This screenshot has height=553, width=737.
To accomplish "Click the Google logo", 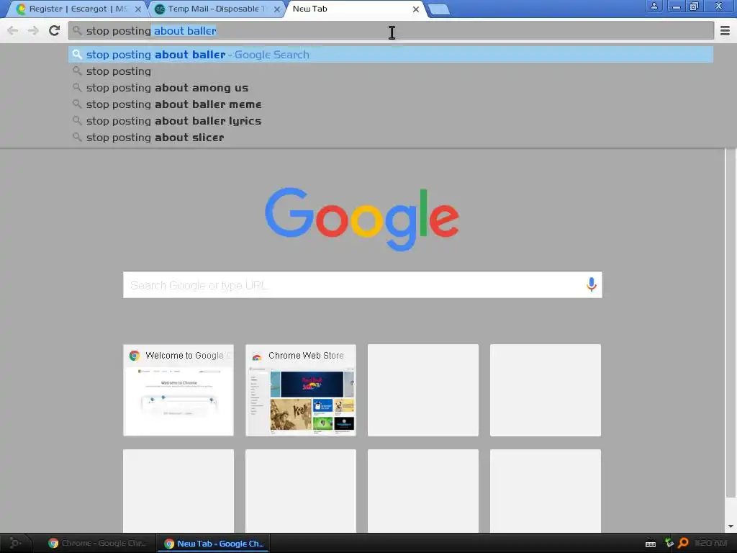I will coord(362,219).
